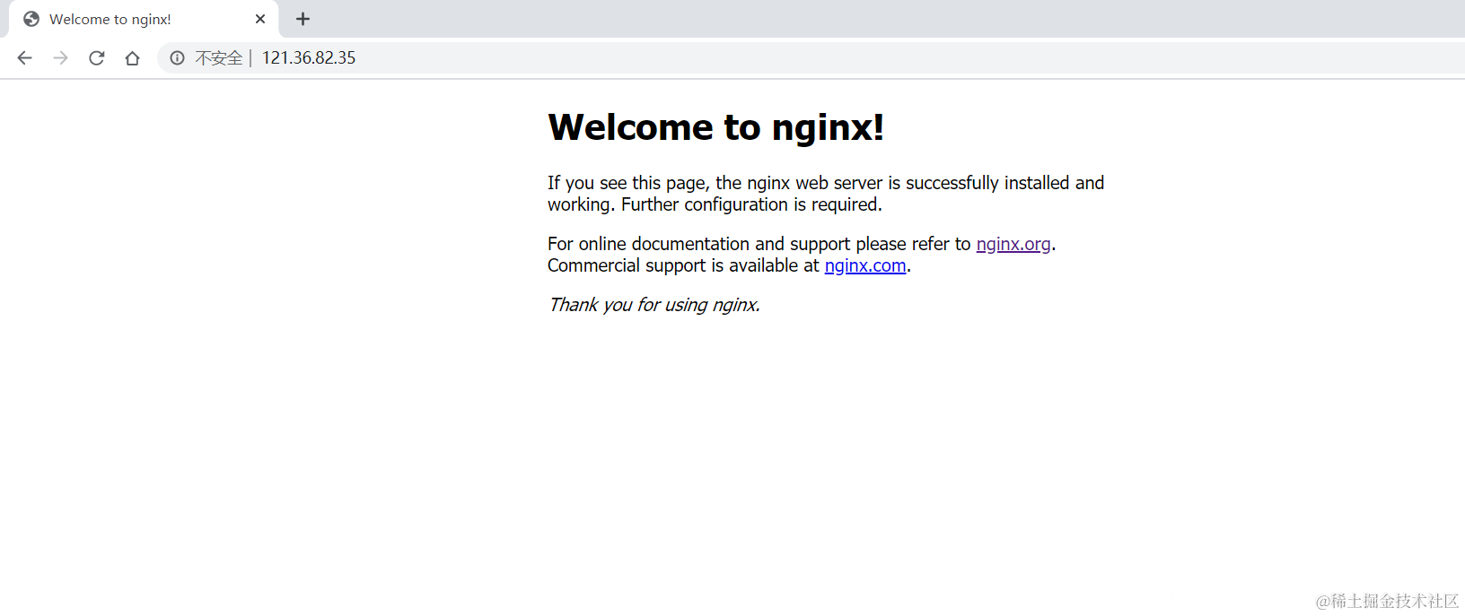This screenshot has height=616, width=1465.
Task: Reload the nginx welcome page
Action: 97,58
